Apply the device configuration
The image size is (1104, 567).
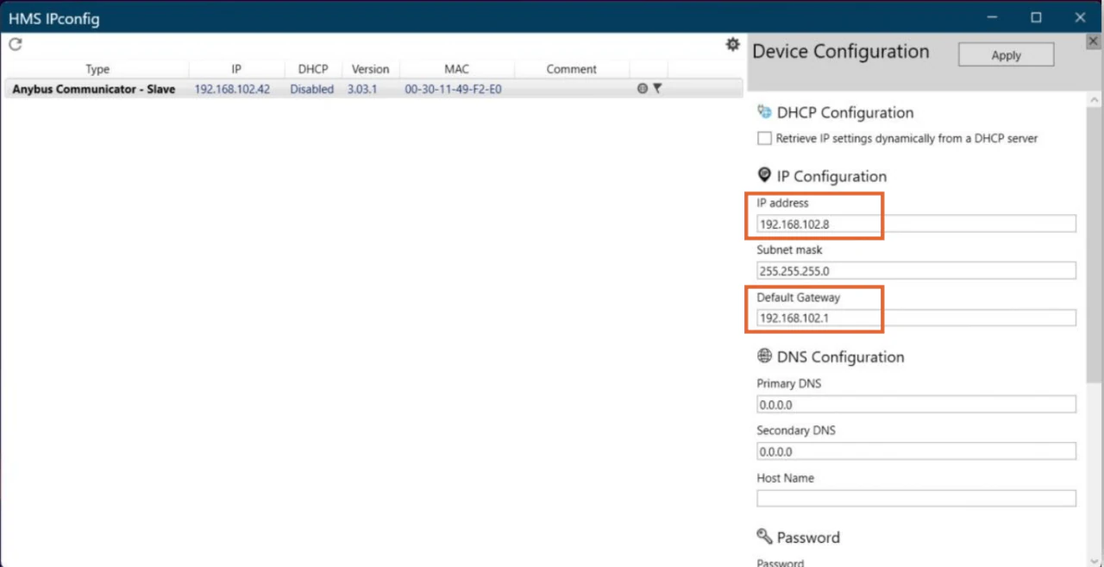tap(1006, 54)
